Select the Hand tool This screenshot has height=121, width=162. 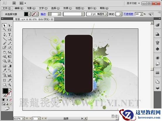click(x=4, y=85)
